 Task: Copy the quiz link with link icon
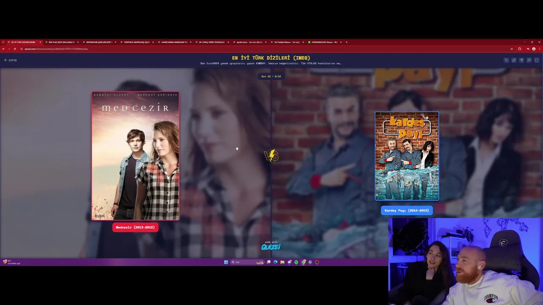[x=514, y=60]
